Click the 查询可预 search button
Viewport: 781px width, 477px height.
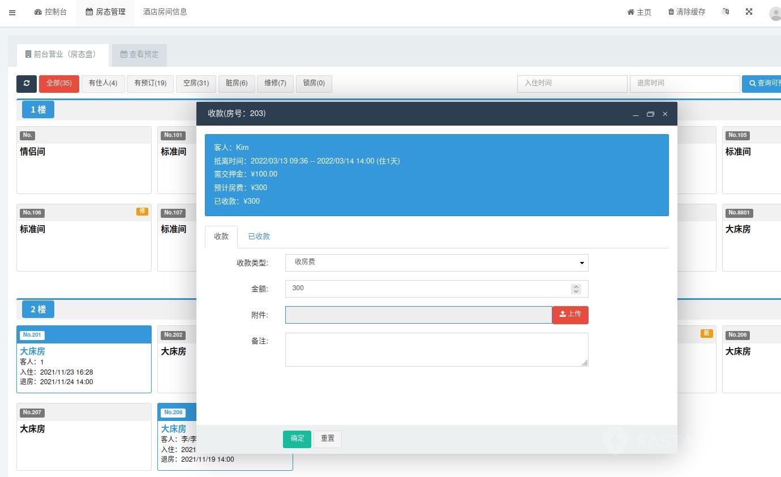[762, 83]
